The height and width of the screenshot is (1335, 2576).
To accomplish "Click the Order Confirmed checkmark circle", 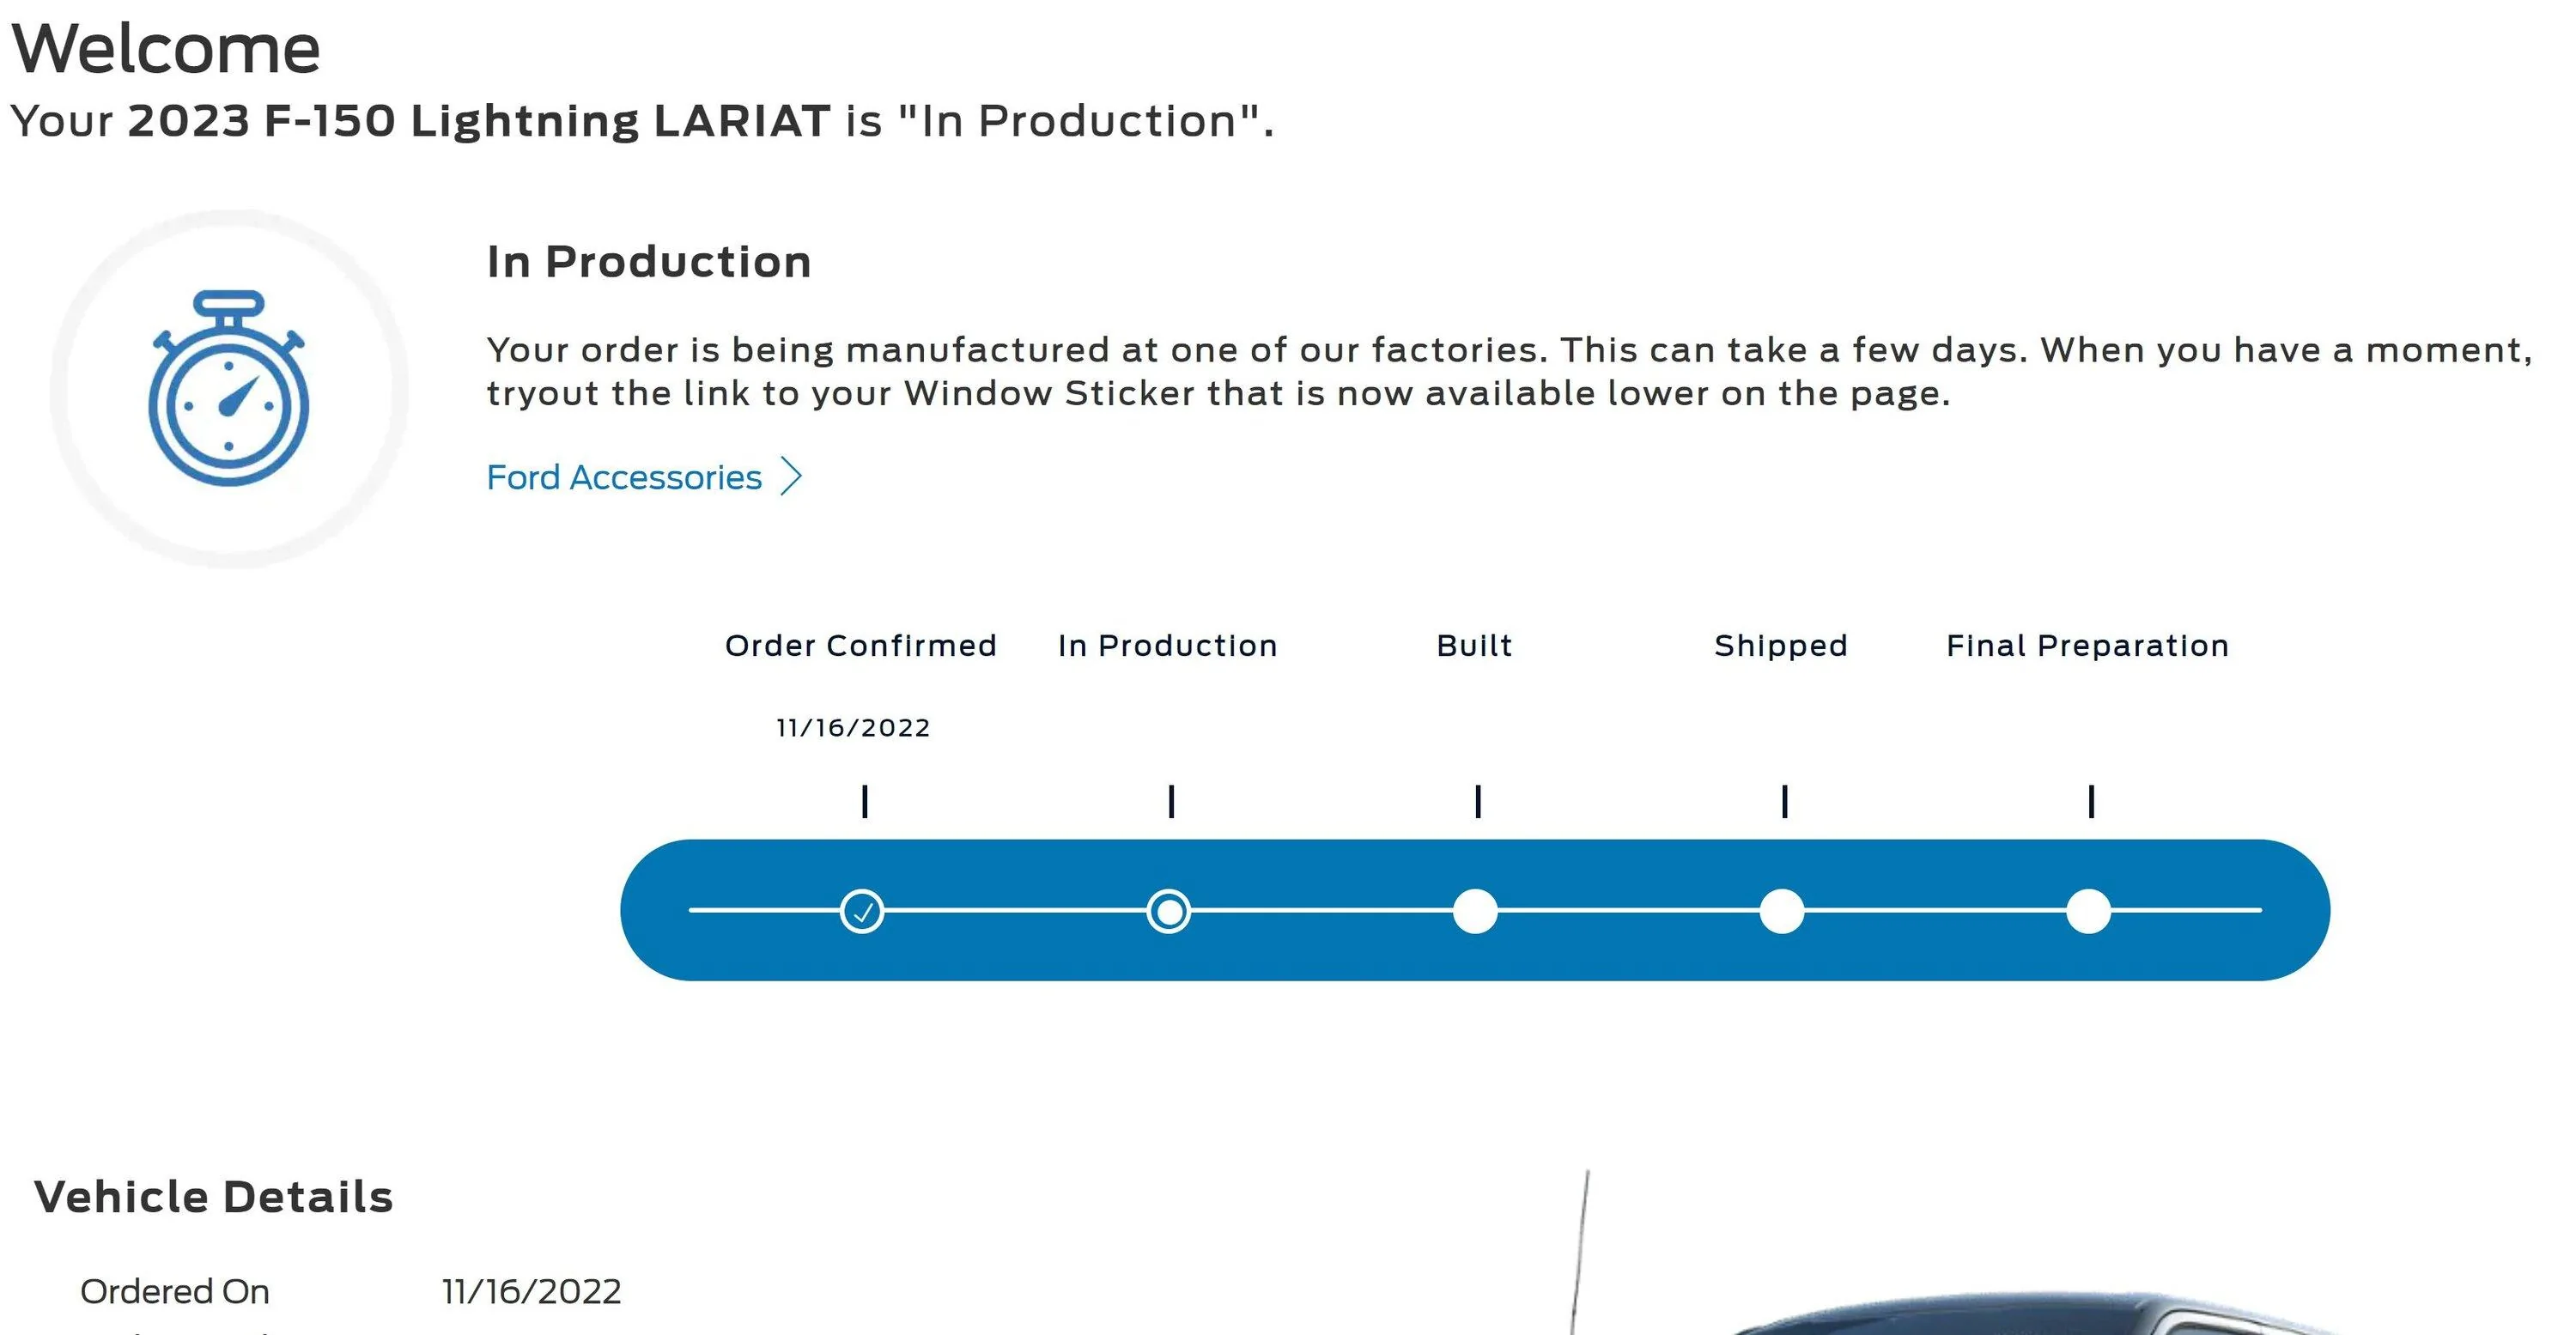I will tap(862, 911).
